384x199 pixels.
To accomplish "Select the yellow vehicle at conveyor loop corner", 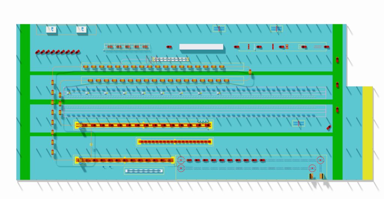I will pyautogui.click(x=250, y=72).
